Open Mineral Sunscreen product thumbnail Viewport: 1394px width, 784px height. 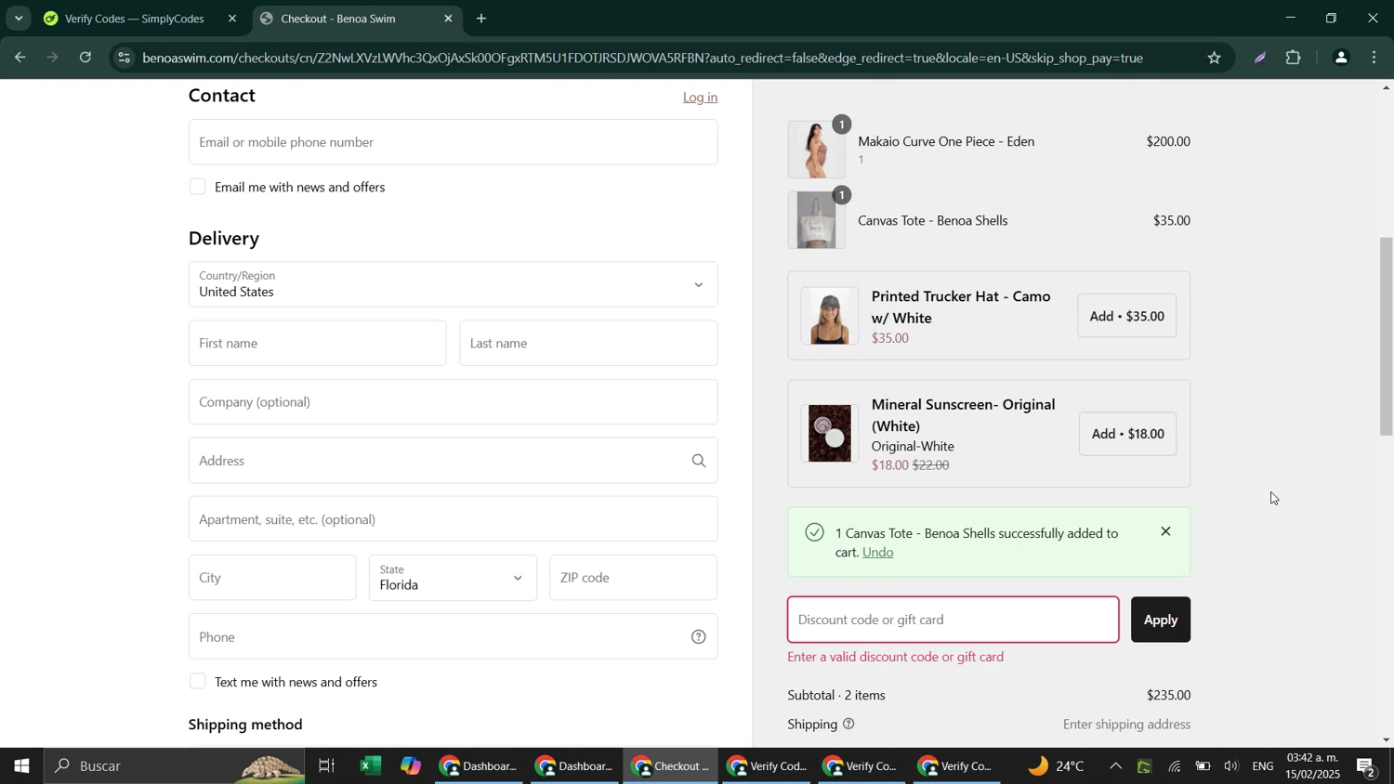[829, 434]
